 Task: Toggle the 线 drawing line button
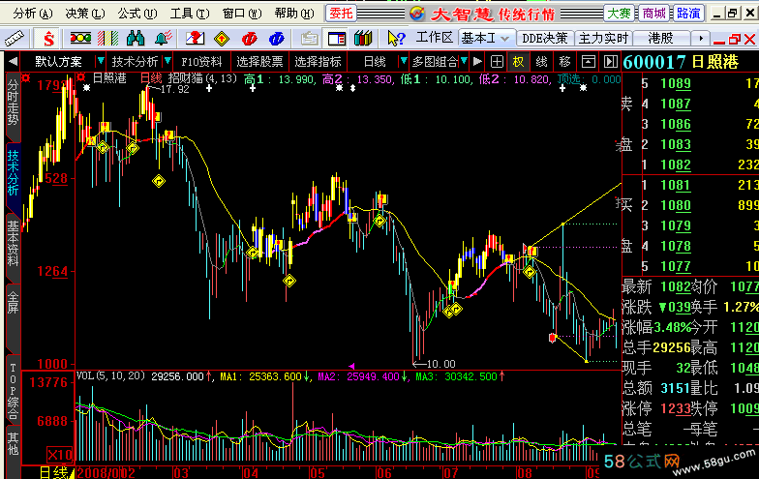click(x=541, y=61)
